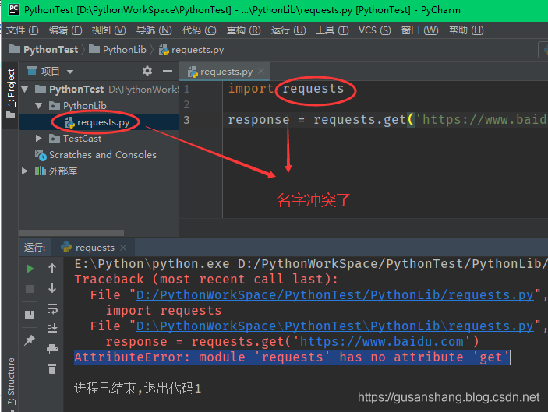Open second requests.py traceback file link

[x=335, y=326]
